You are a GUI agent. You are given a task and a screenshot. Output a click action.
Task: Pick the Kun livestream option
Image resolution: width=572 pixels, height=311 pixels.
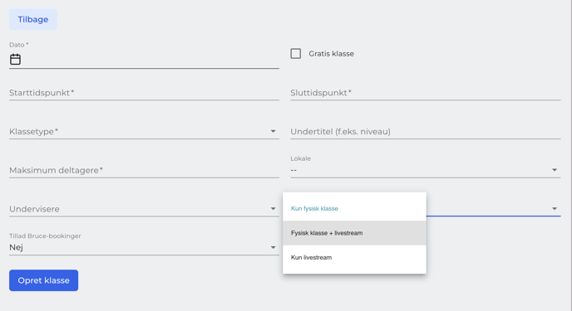point(354,257)
